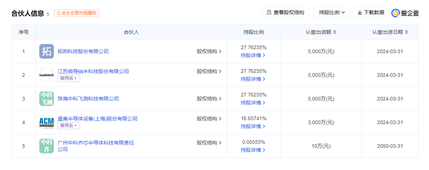Click the 认缴出资额 column header text
Image resolution: width=429 pixels, height=170 pixels.
319,32
